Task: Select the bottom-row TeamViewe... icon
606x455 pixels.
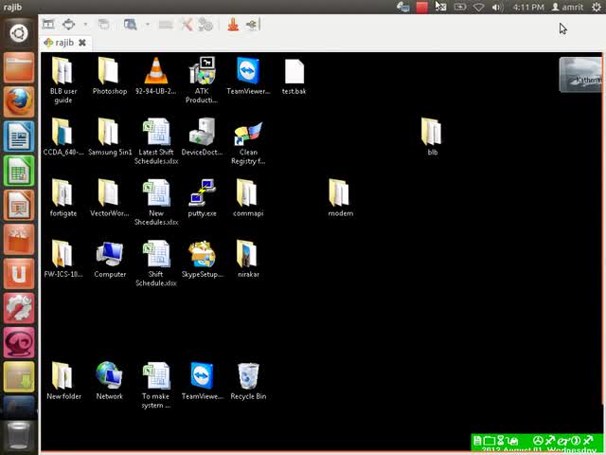Action: (202, 381)
